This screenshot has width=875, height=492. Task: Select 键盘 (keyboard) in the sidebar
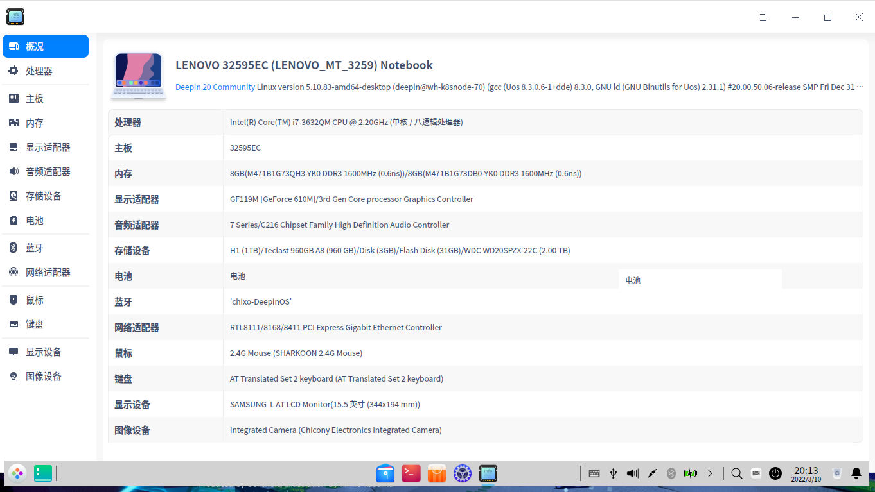(46, 325)
